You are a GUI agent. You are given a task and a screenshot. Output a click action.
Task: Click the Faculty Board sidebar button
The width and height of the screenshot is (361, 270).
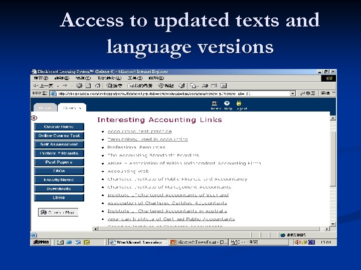click(x=59, y=180)
